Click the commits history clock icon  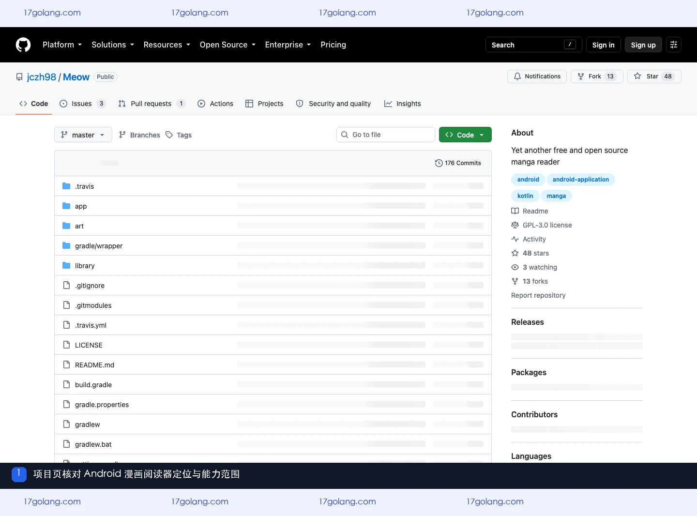point(439,163)
